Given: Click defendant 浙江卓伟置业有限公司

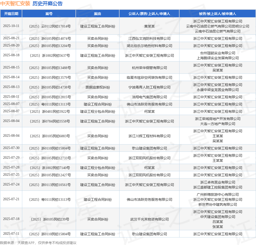Looking at the screenshot, I should click(x=218, y=182).
